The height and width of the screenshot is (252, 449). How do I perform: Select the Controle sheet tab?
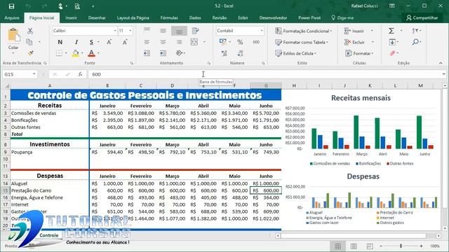tap(48, 235)
